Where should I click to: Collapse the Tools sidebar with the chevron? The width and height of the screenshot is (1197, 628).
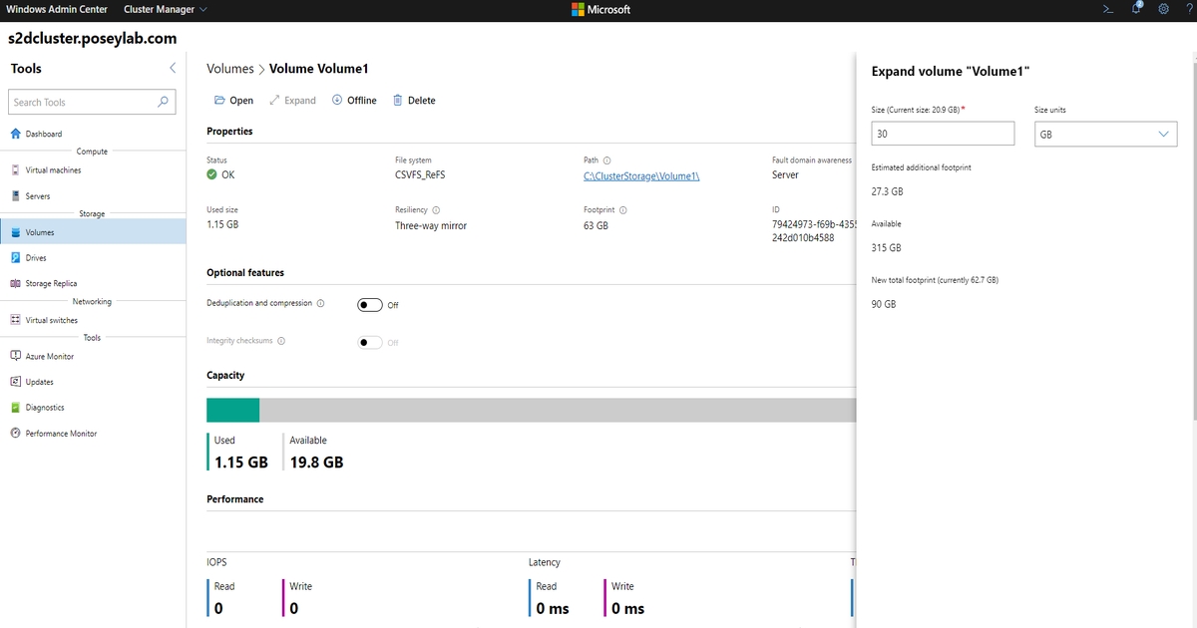point(172,68)
